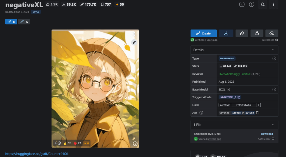This screenshot has width=286, height=157.
Task: Select the D version tab
Action: [11, 22]
